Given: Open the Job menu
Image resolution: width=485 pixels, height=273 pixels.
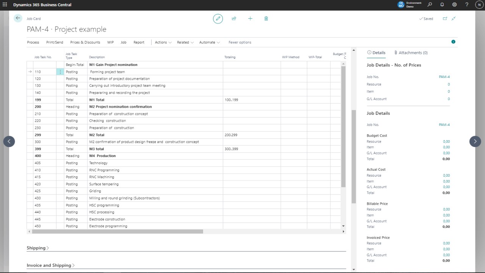Looking at the screenshot, I should (124, 42).
